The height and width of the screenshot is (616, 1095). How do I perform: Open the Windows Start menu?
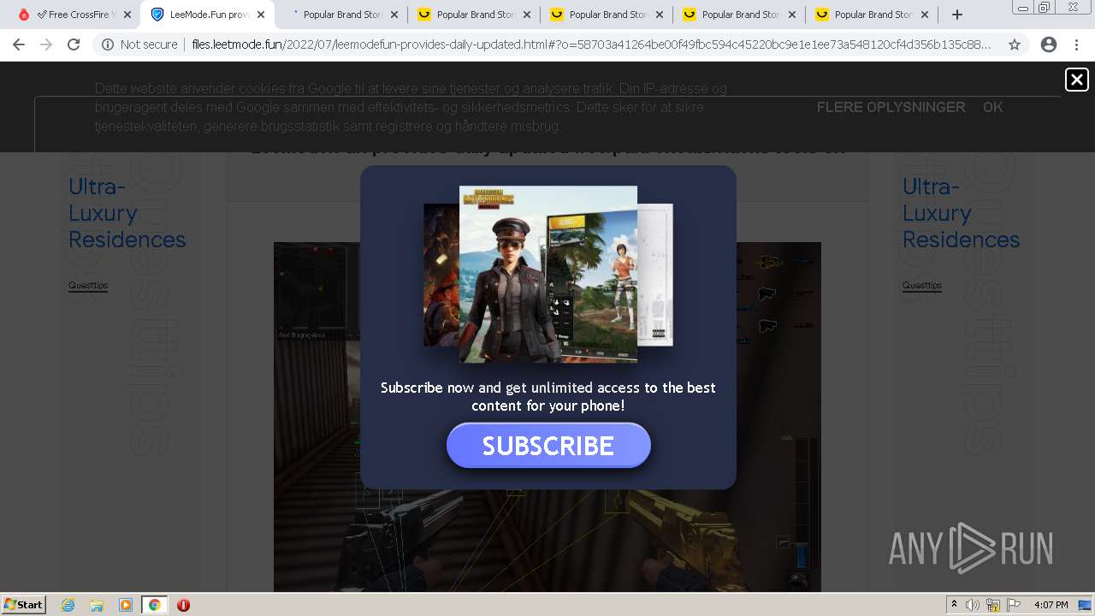(x=23, y=604)
